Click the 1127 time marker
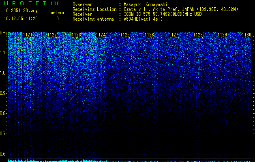 tap(174, 35)
